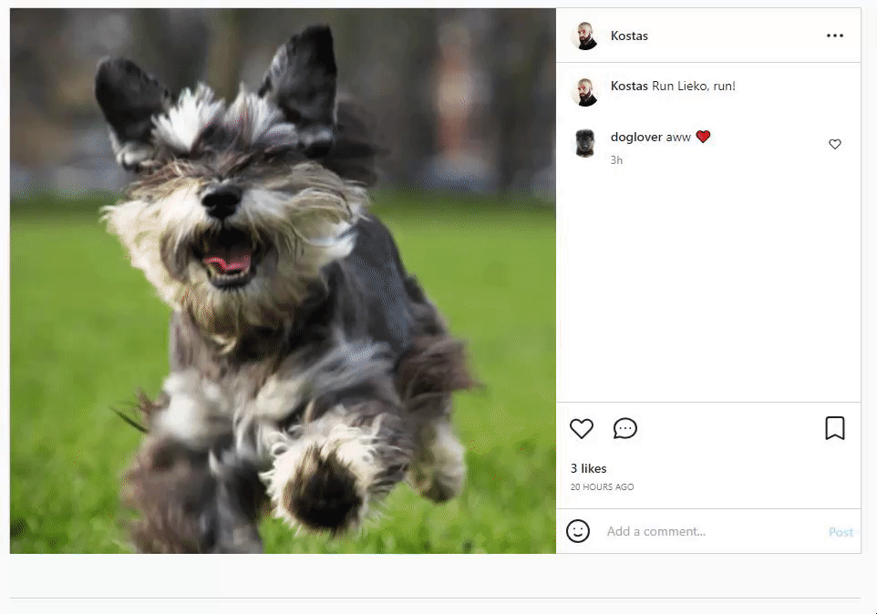This screenshot has height=614, width=877.
Task: Visit the doglover username link
Action: (x=636, y=137)
